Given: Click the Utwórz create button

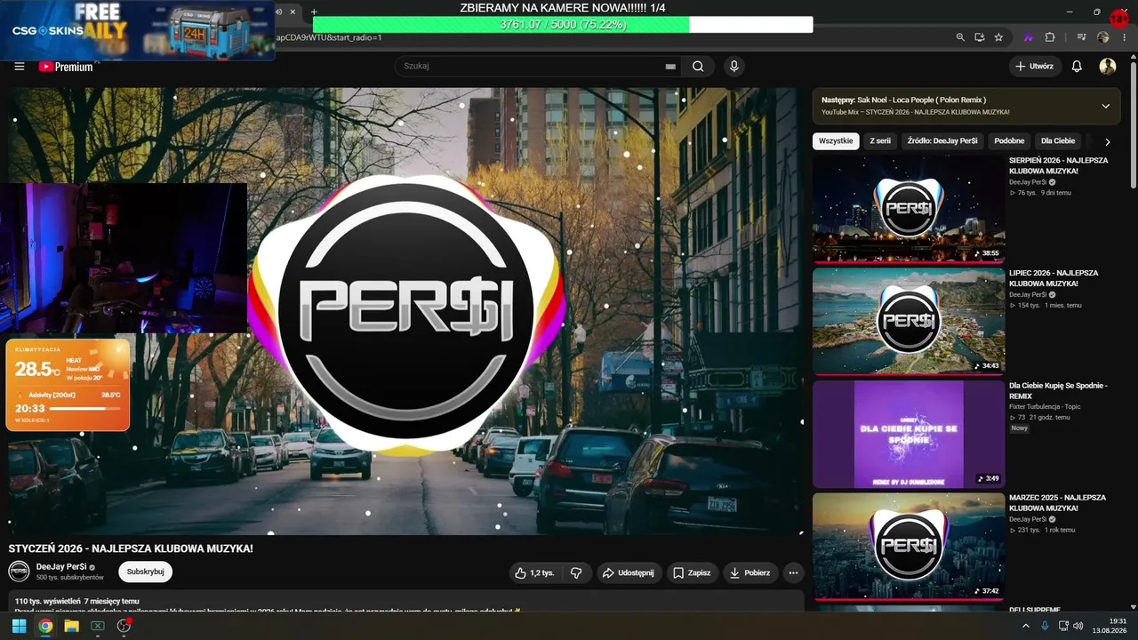Looking at the screenshot, I should 1035,67.
